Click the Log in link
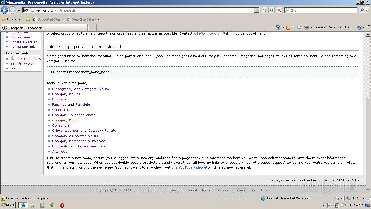This screenshot has height=209, width=371. pos(15,69)
